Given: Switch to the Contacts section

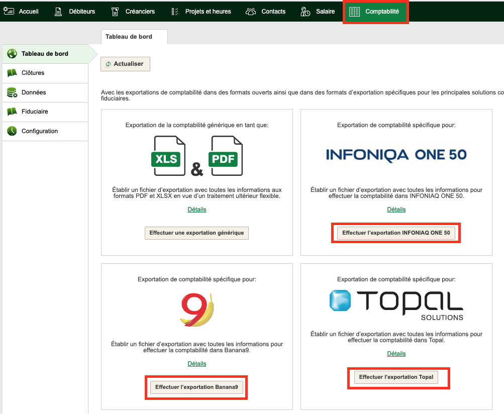Looking at the screenshot, I should click(x=265, y=12).
